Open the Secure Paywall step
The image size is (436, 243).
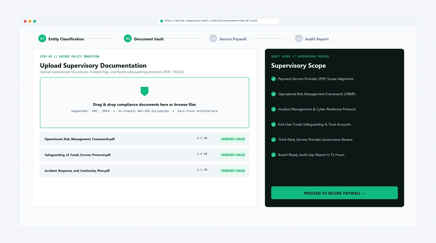coord(233,39)
